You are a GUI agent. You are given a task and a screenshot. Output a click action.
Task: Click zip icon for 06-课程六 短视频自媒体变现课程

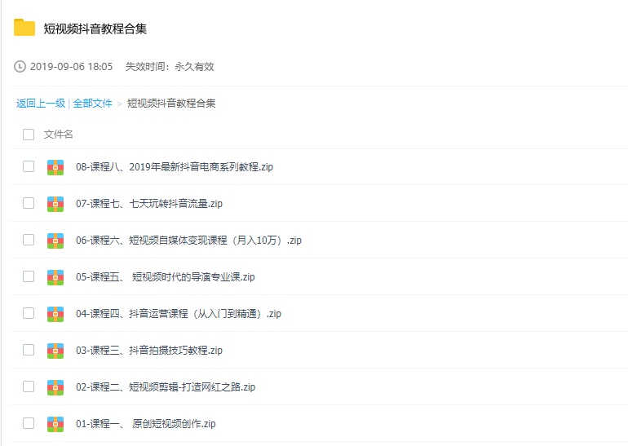(x=55, y=241)
